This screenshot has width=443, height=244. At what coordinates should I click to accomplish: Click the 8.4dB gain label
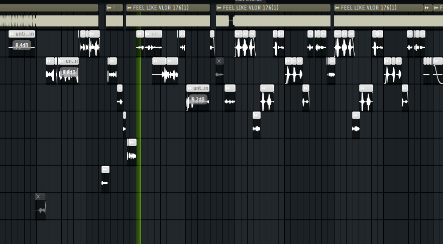coord(22,45)
